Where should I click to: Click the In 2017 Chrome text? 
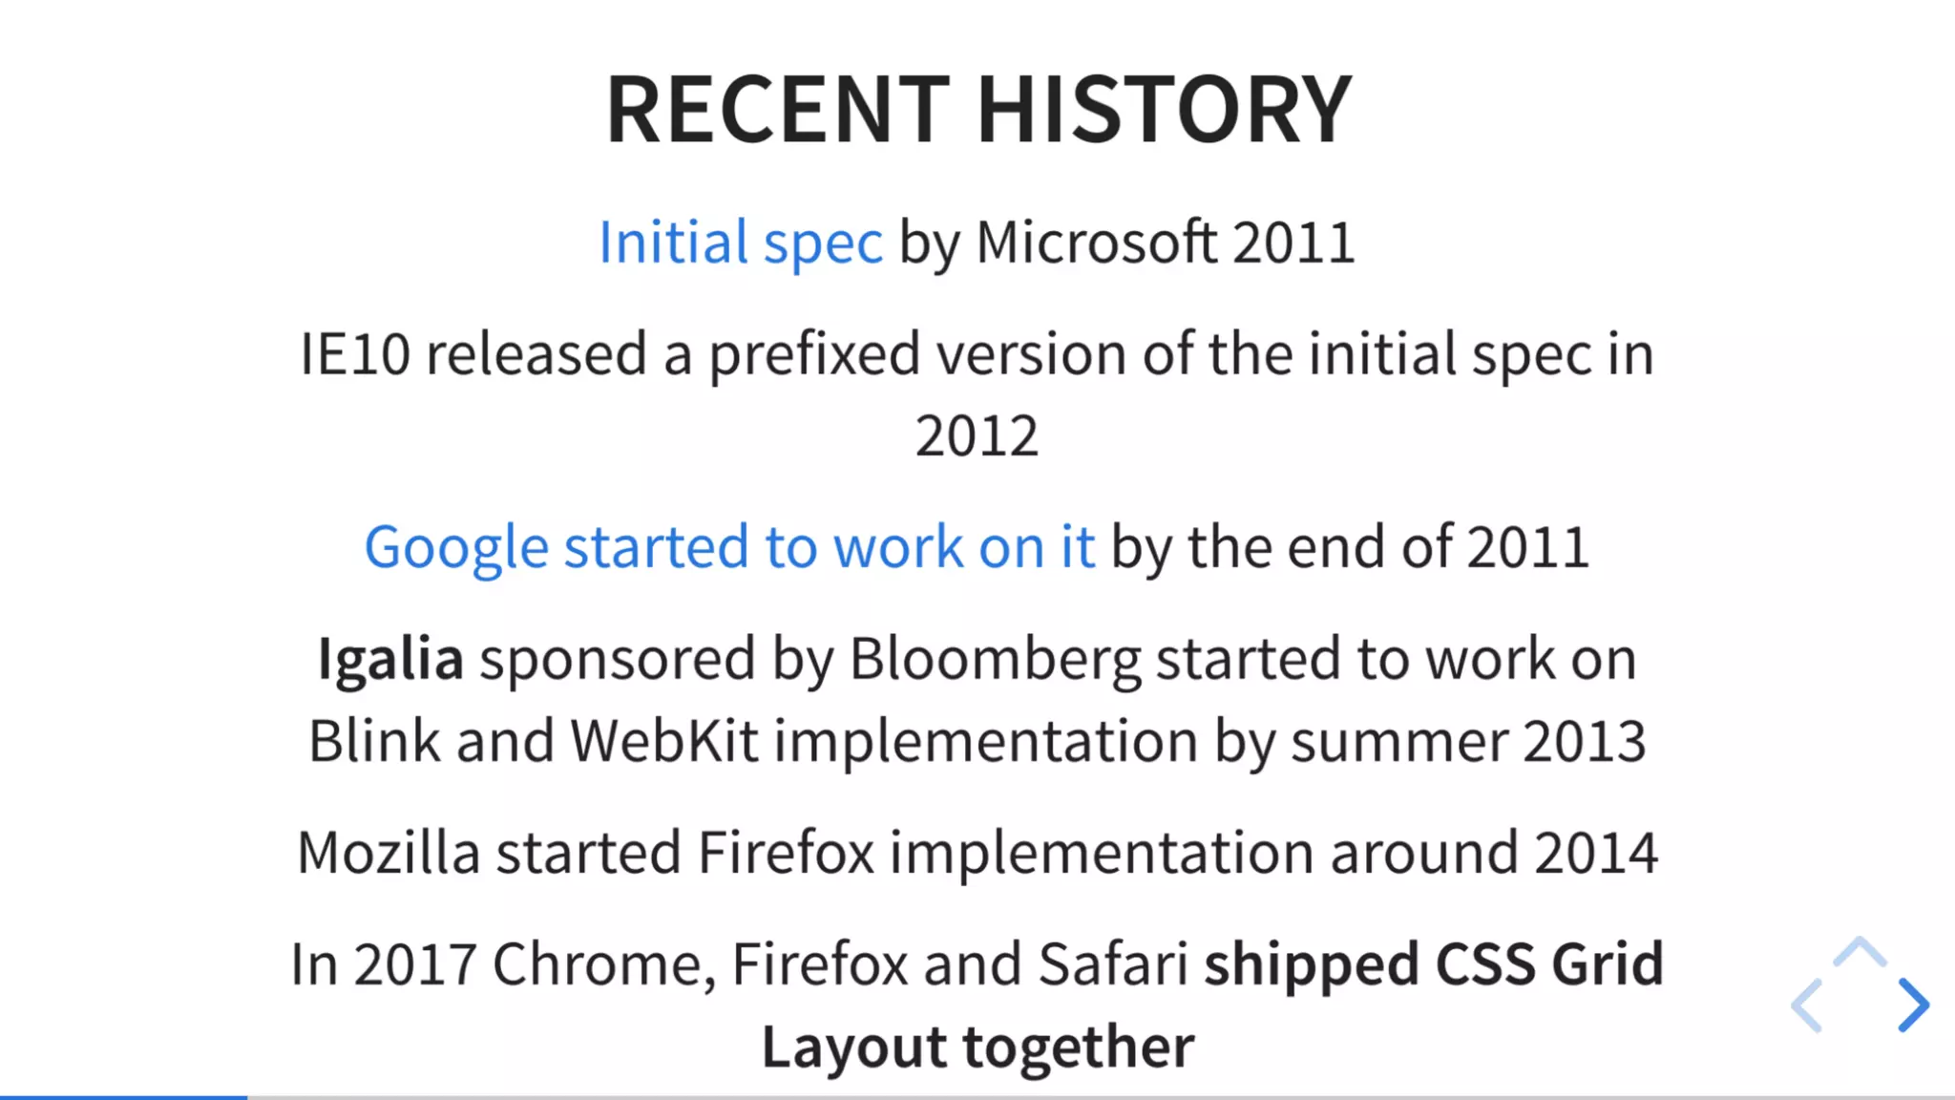click(503, 964)
